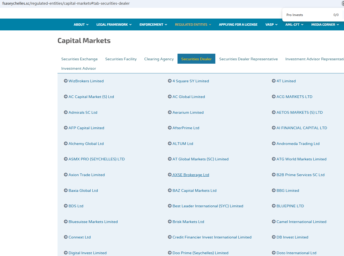This screenshot has width=344, height=256.
Task: Click arrow icon beside AC Global Limited
Action: coord(170,97)
